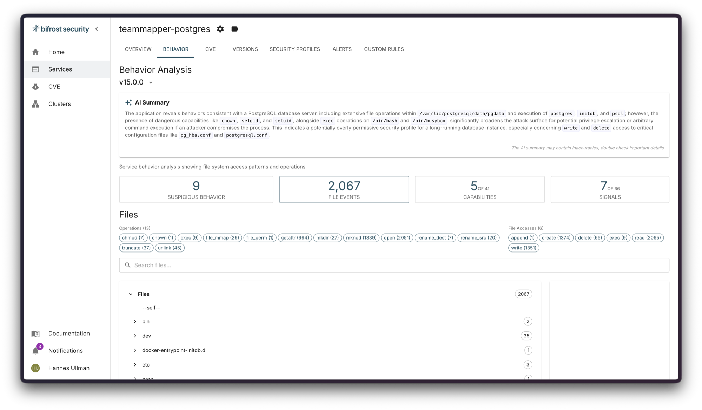Toggle the create (1374) file access filter
Screen dimensions: 702x410
(x=556, y=238)
